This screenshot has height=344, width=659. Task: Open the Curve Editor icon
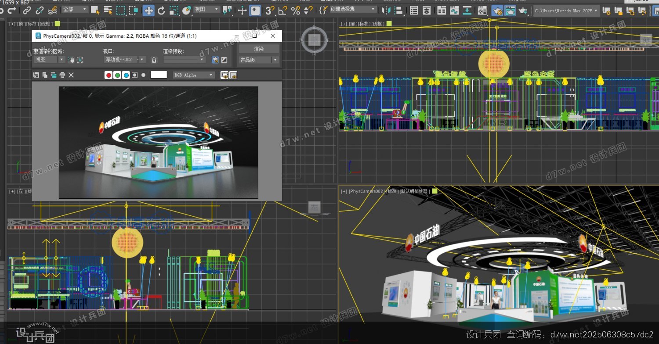point(454,11)
